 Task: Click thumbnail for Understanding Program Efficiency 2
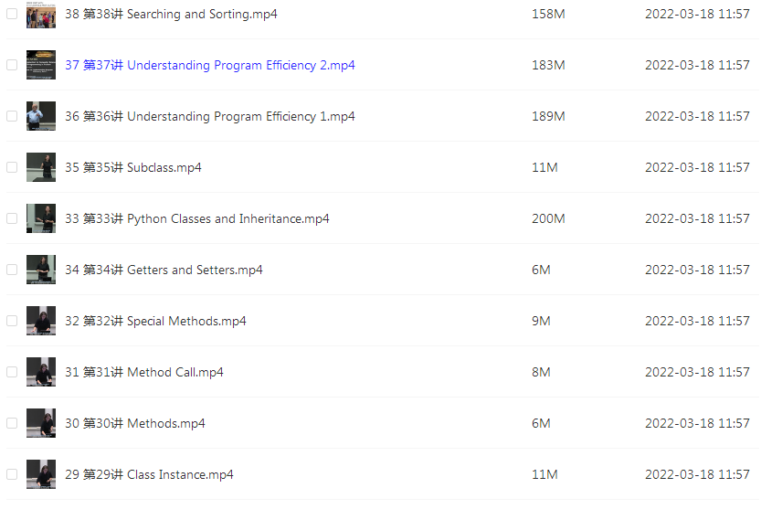coord(41,65)
